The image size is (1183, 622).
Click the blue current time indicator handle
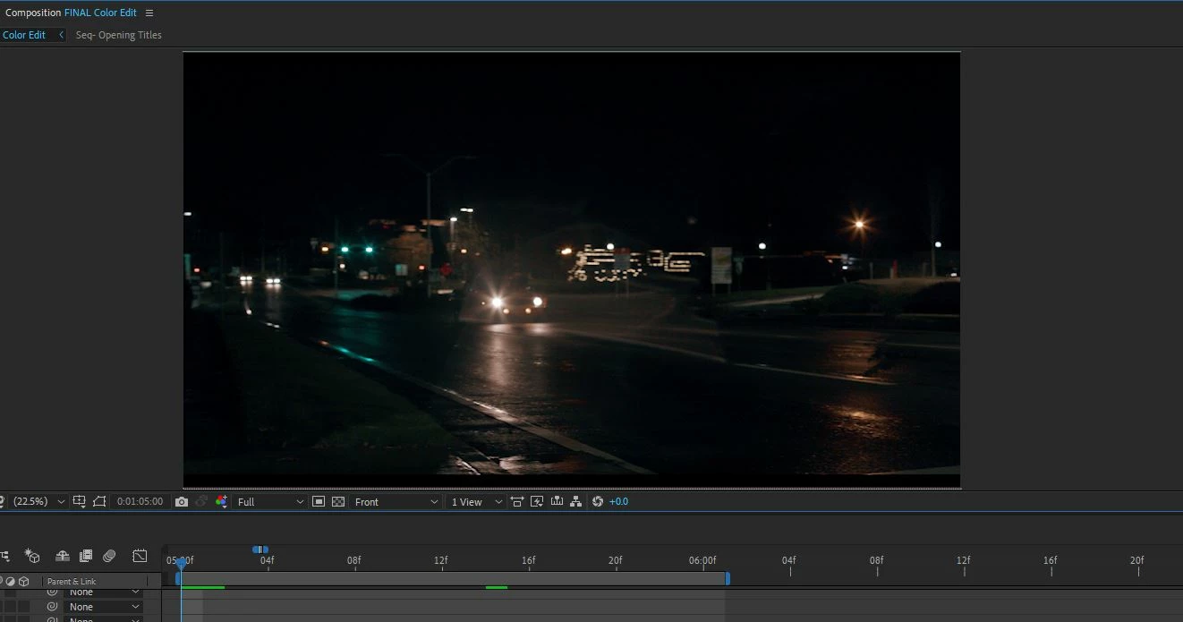(181, 563)
